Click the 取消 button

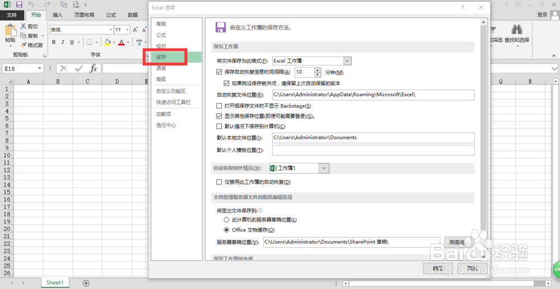(x=472, y=268)
